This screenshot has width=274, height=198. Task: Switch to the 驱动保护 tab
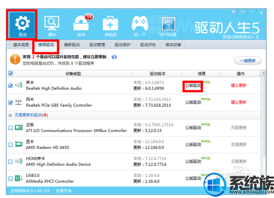(123, 45)
